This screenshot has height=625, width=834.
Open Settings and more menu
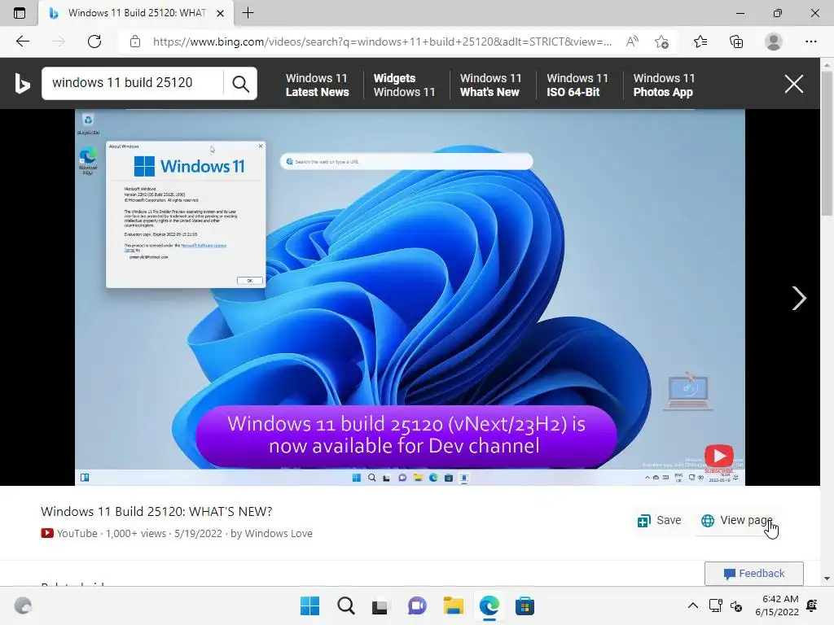[x=810, y=42]
